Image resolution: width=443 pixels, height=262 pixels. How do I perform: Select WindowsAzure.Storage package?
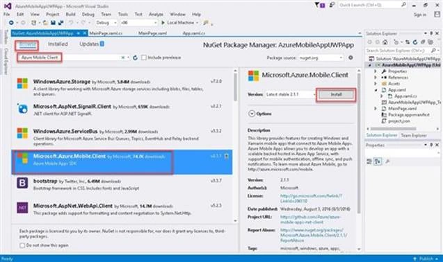coord(122,87)
